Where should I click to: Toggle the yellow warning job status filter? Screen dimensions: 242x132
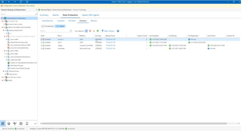click(x=94, y=31)
